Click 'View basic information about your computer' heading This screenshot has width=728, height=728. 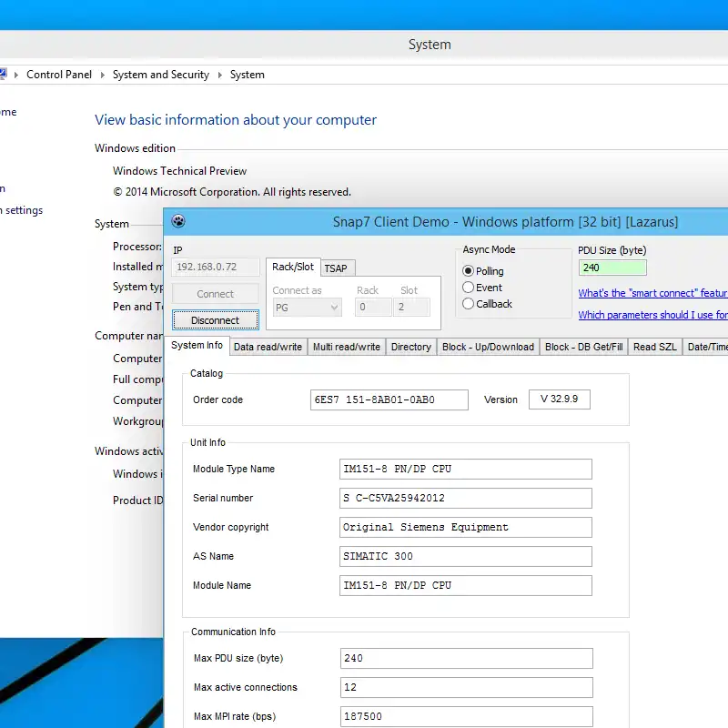(x=236, y=120)
